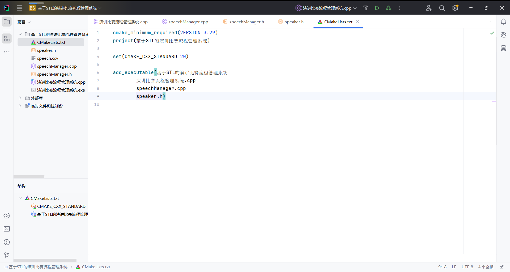This screenshot has width=510, height=272.
Task: Click project tree horizontal scrollbar
Action: point(29,177)
